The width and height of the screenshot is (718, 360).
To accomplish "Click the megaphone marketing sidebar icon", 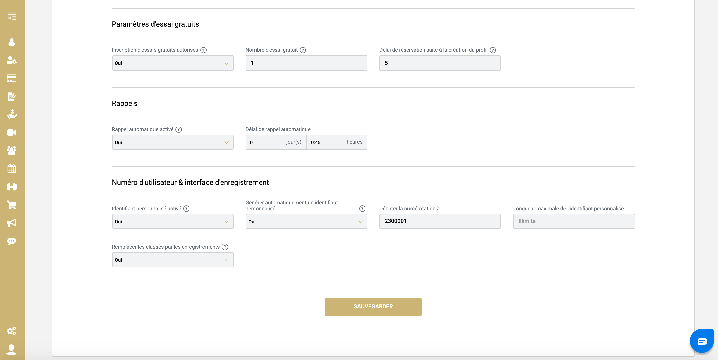I will tap(11, 223).
